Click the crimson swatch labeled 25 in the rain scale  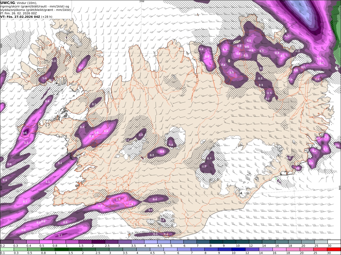coord(320,249)
